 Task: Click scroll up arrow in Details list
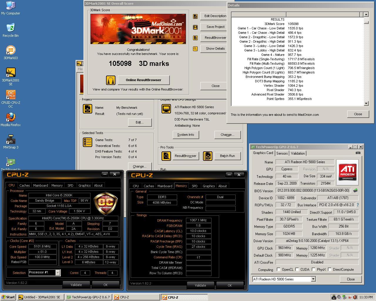click(x=366, y=14)
